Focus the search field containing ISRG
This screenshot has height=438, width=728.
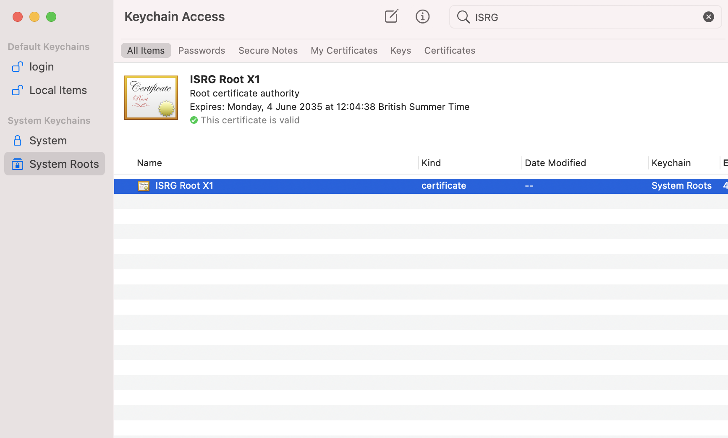click(585, 17)
